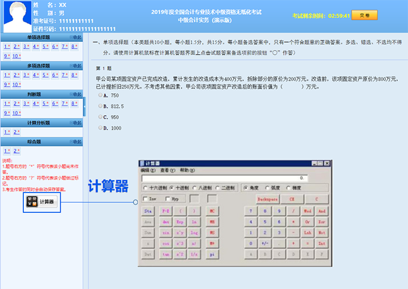Viewport: 408px width, 289px height.
Task: Click the +/- sign change key
Action: pyautogui.click(x=265, y=244)
